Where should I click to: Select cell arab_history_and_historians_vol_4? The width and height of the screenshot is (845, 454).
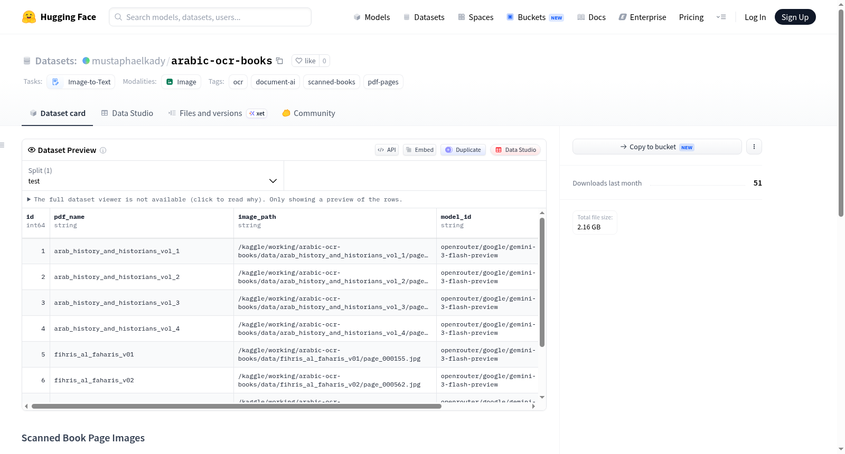click(142, 329)
